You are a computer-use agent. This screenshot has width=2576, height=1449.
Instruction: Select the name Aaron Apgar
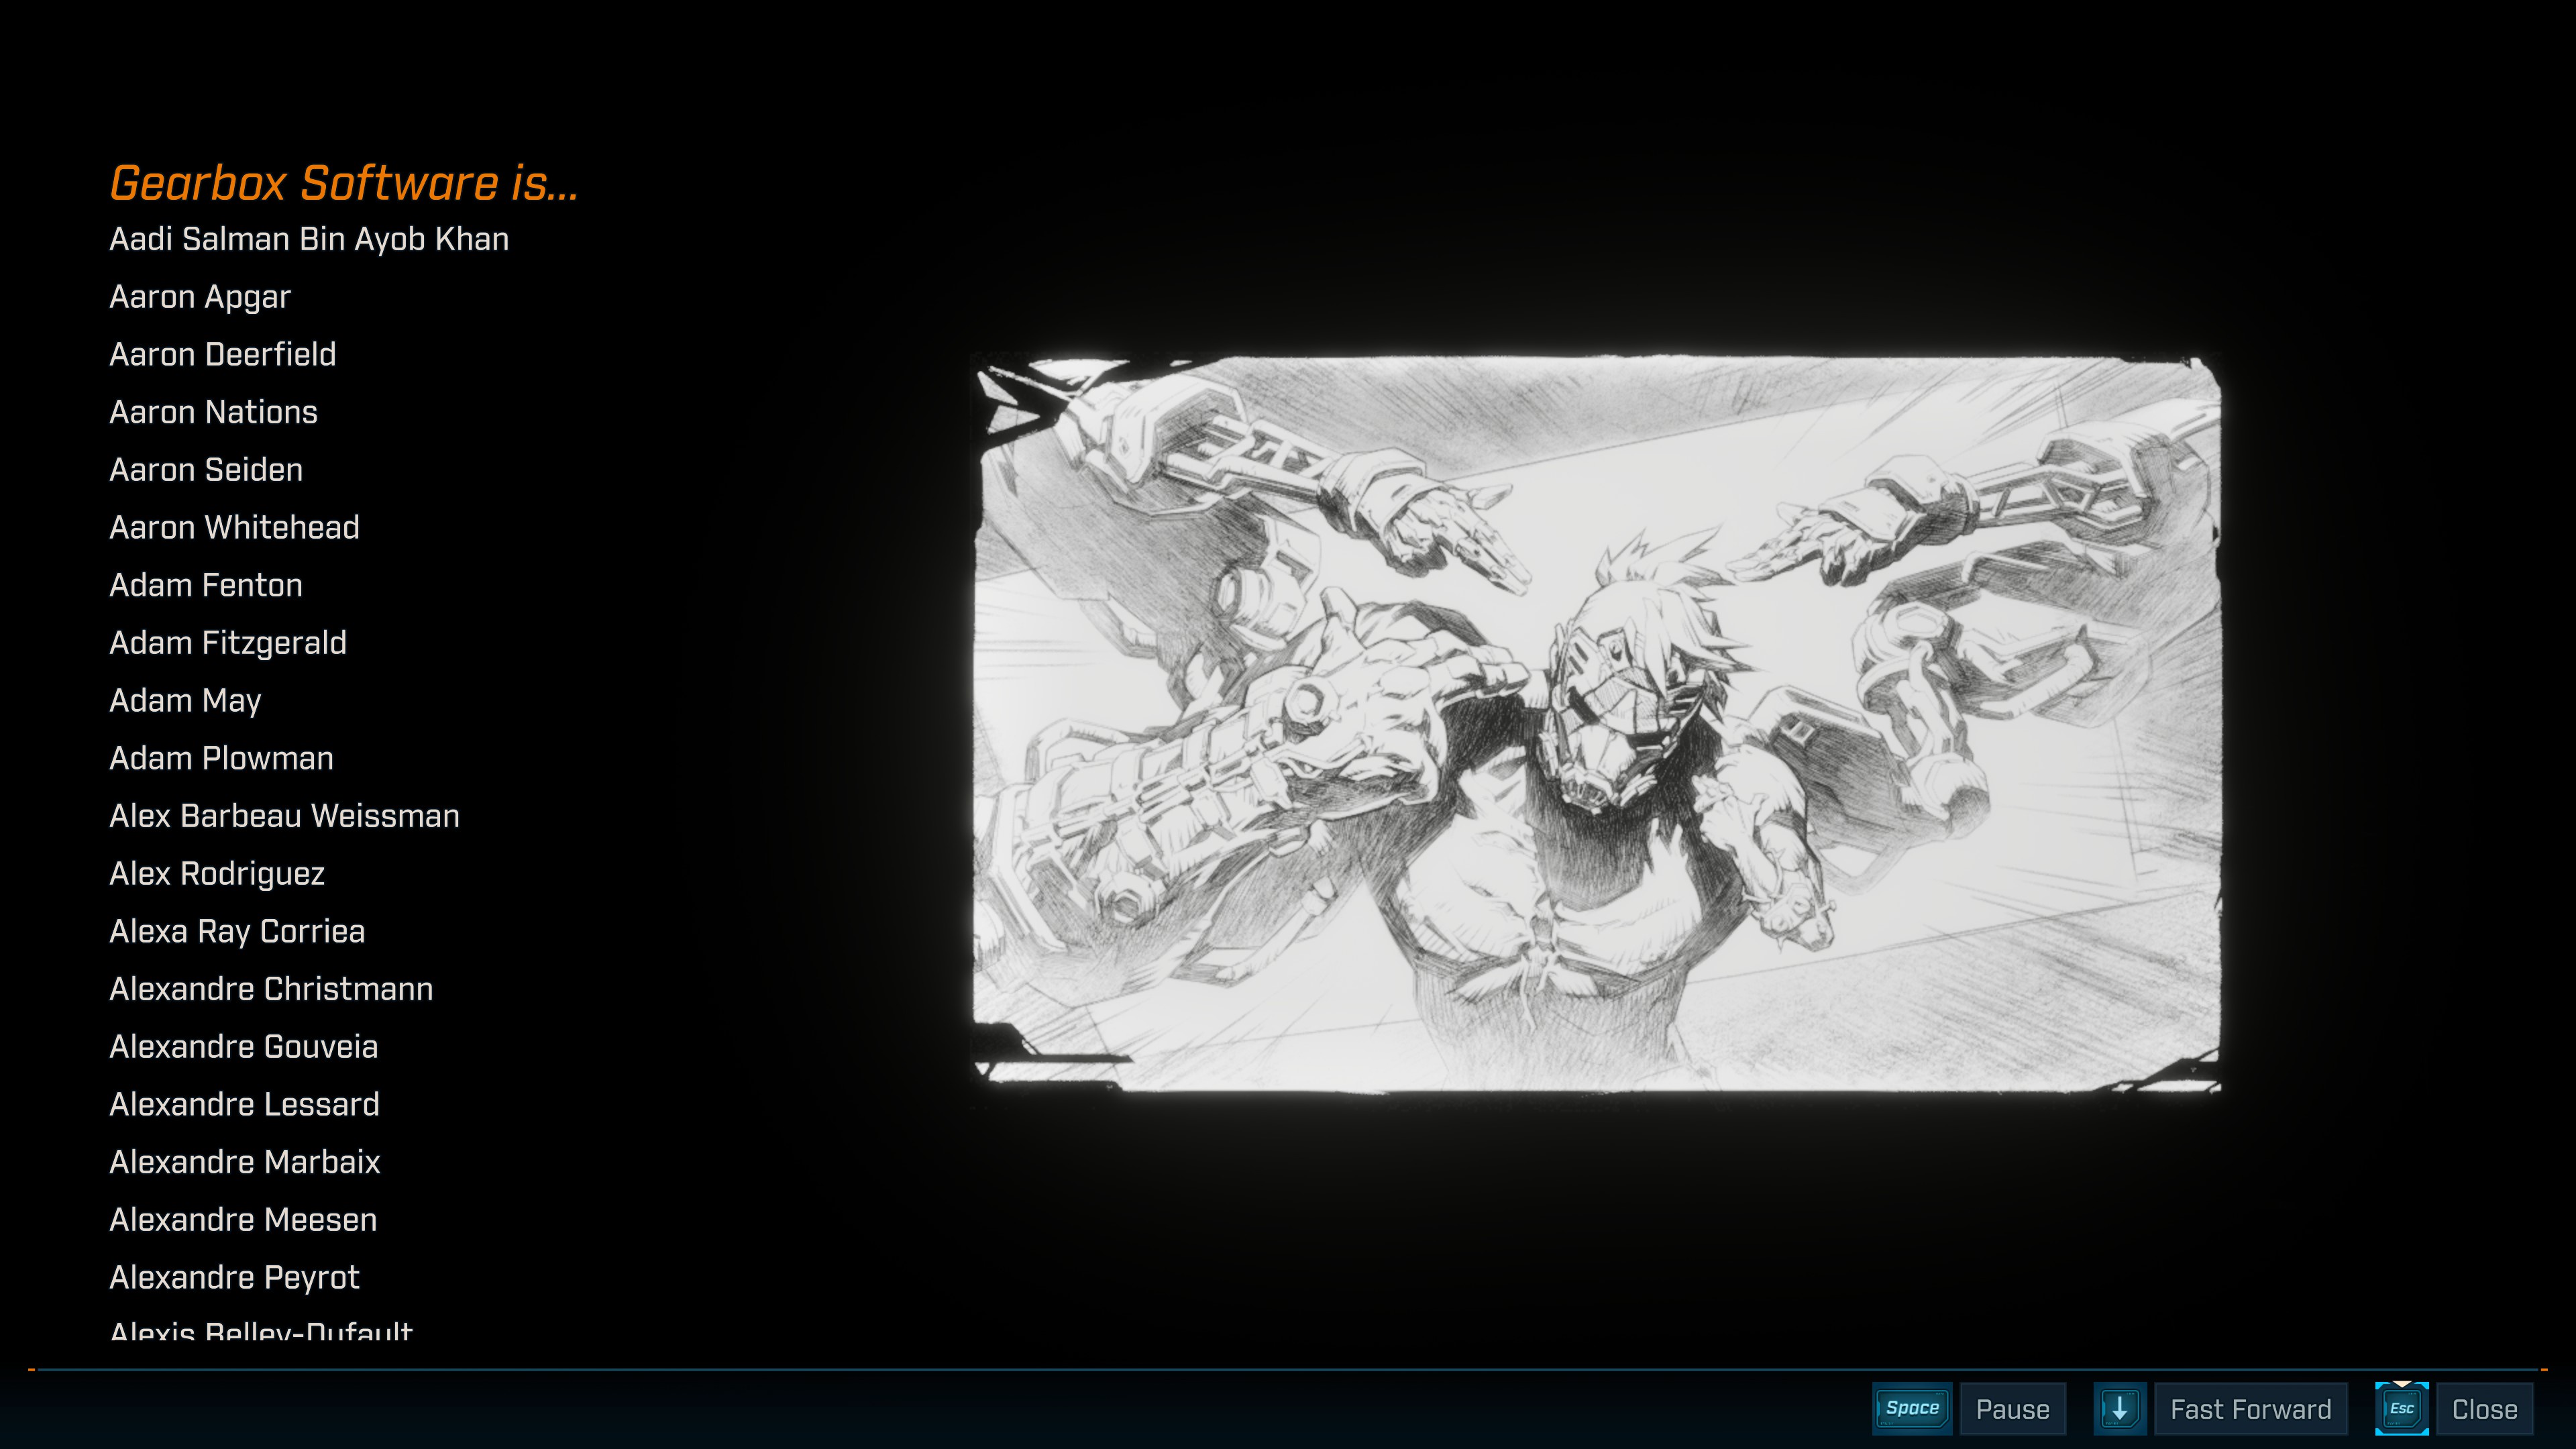(200, 297)
